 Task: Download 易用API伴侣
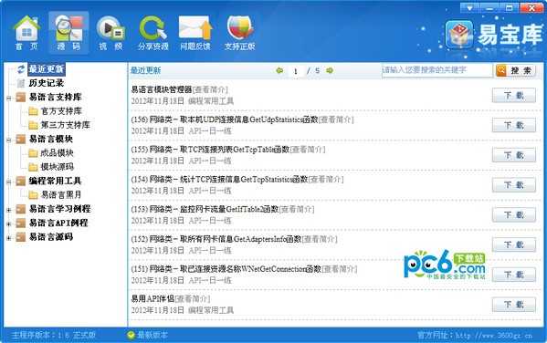point(514,305)
